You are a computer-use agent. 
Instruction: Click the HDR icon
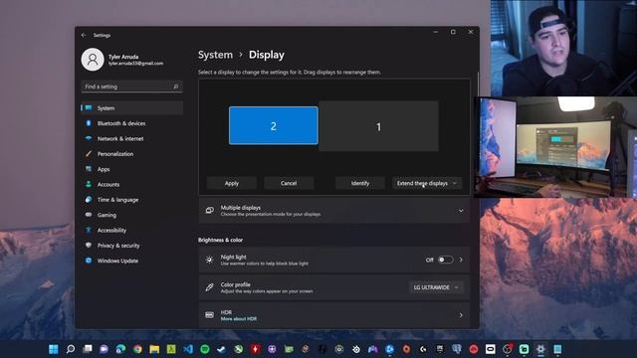point(210,315)
